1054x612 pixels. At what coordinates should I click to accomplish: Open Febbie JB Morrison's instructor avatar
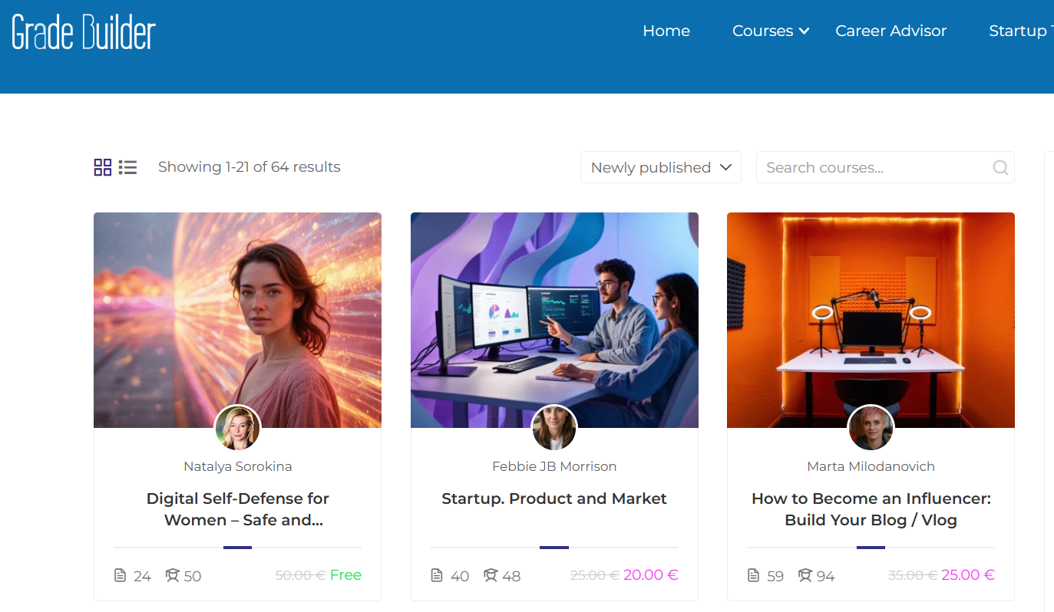pyautogui.click(x=554, y=428)
